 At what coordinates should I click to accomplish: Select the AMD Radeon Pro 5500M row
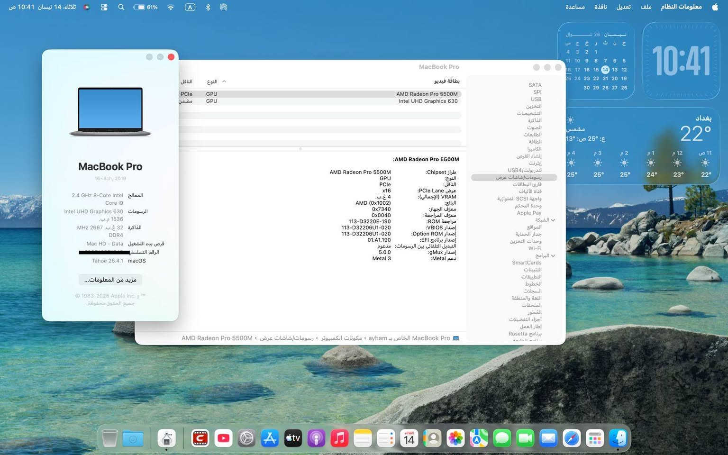click(320, 94)
